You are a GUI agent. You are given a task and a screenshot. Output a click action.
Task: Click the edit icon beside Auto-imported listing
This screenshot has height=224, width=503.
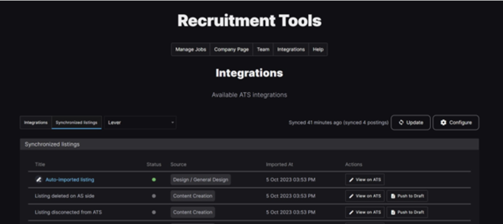[39, 180]
